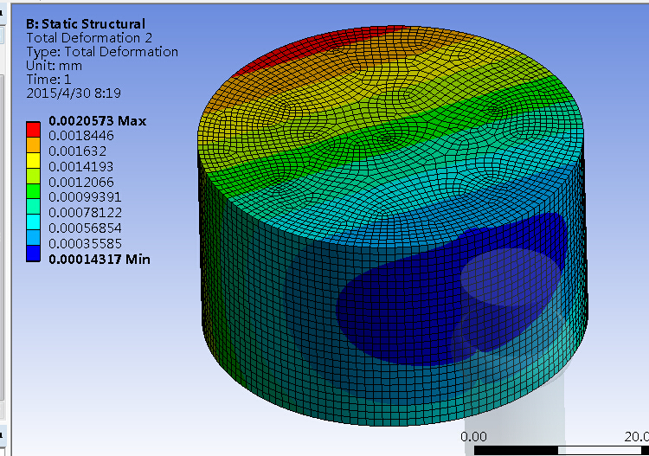Click the legend value 0.00078122
649x456 pixels.
pyautogui.click(x=85, y=213)
